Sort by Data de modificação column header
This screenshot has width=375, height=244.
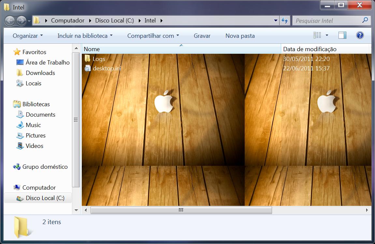pos(325,49)
